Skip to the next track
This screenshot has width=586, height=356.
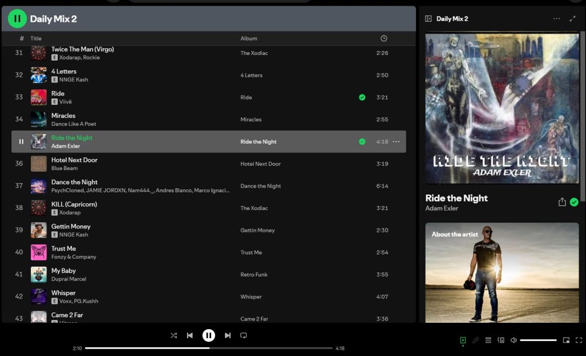pos(228,335)
